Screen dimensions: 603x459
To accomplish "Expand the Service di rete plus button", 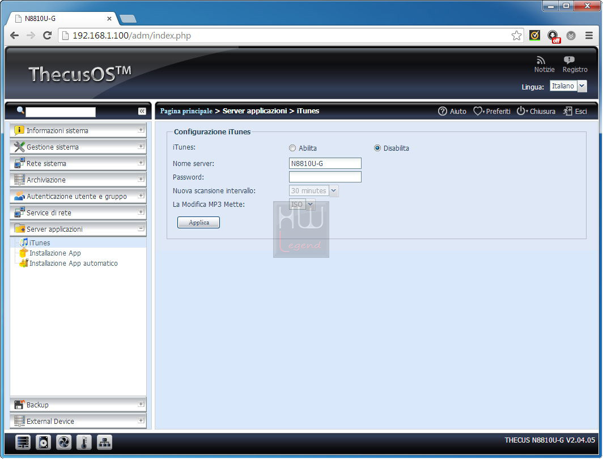I will click(141, 212).
